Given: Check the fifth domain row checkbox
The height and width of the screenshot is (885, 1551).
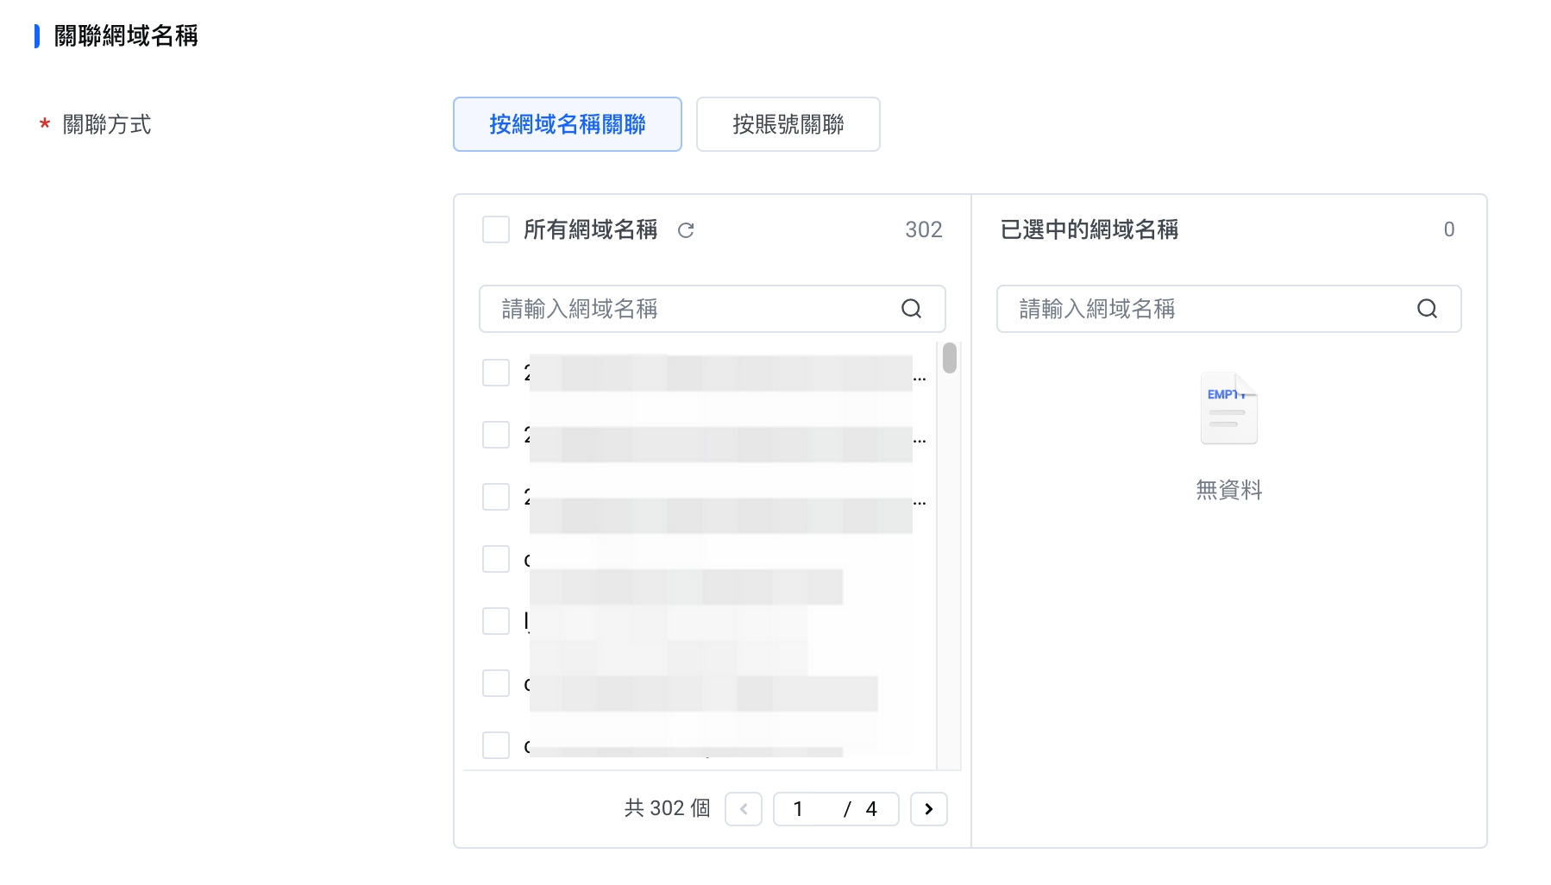Looking at the screenshot, I should point(496,621).
